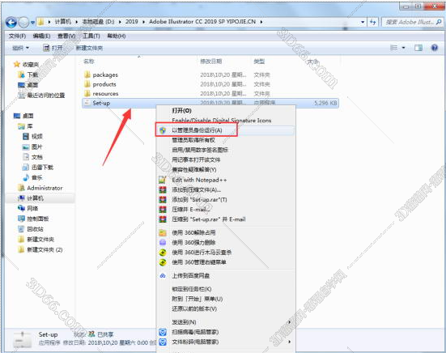Image resolution: width=446 pixels, height=353 pixels.
Task: Click the refresh arrows beside address bar
Action: [373, 22]
